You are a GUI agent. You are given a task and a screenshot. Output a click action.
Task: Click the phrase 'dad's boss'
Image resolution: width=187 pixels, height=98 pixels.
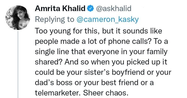pos(54,83)
